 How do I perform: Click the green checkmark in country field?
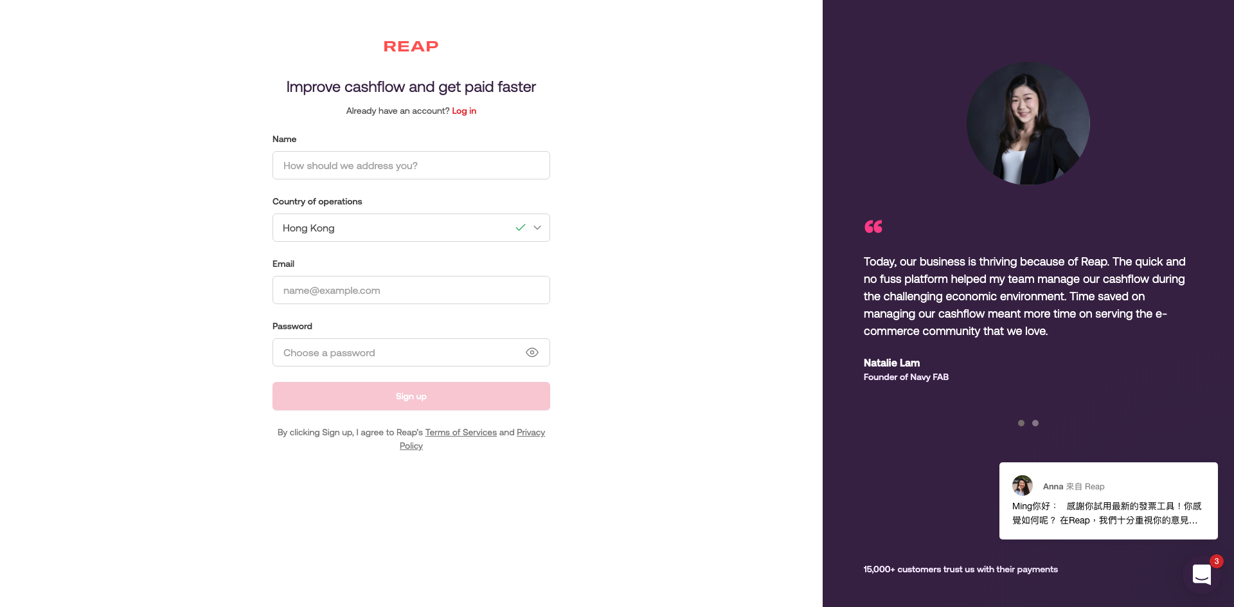point(520,228)
